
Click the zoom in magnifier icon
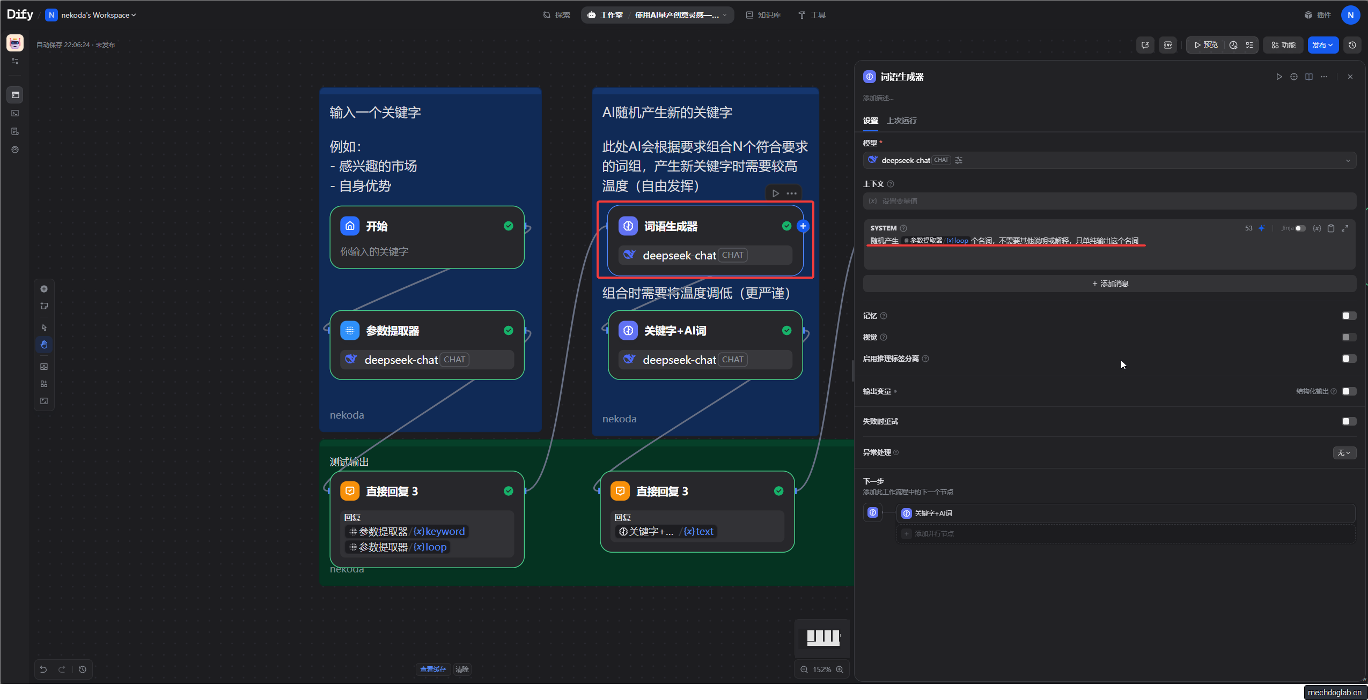(840, 669)
